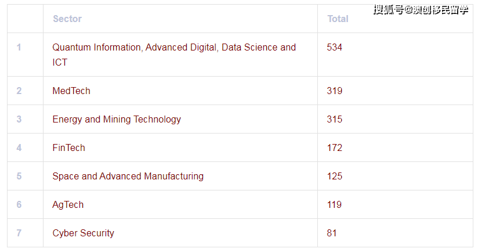Select the 315 total cell
Image resolution: width=478 pixels, height=252 pixels.
coord(335,119)
